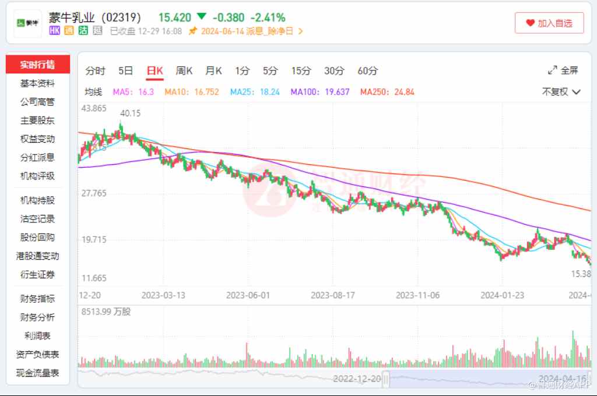Select the 分时 intraday chart tab
The image size is (597, 396).
[x=95, y=70]
